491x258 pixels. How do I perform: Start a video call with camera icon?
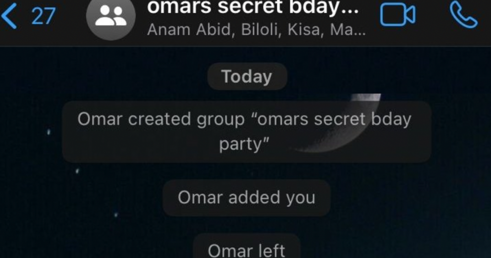point(397,15)
